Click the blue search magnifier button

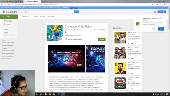click(x=76, y=12)
